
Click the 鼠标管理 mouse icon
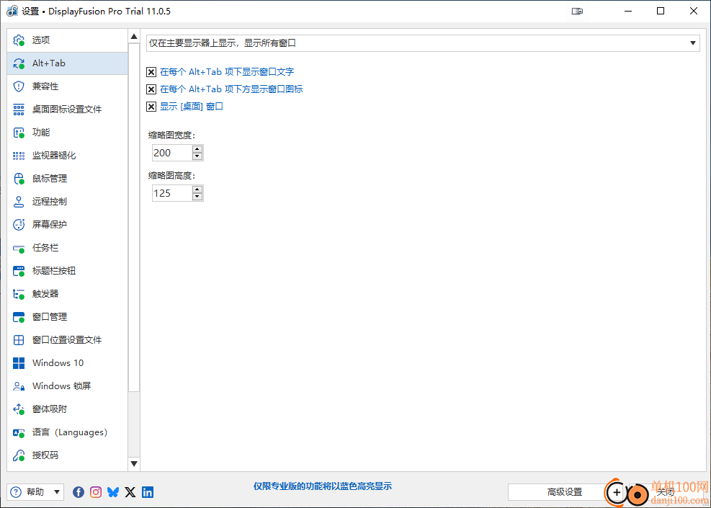click(19, 179)
